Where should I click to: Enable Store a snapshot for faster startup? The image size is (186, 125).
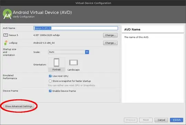click(x=50, y=81)
